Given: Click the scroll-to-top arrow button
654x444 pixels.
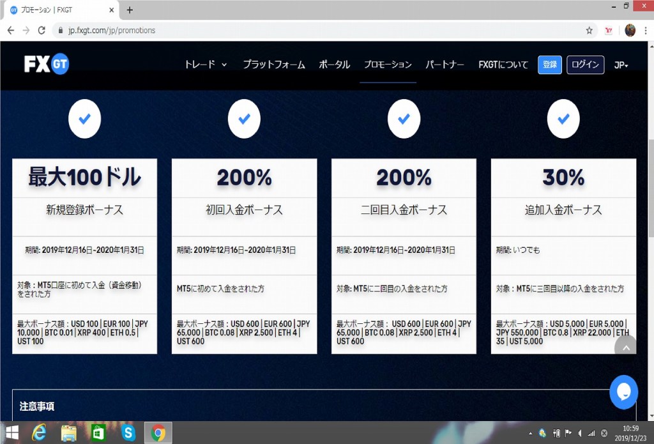Looking at the screenshot, I should click(x=625, y=348).
